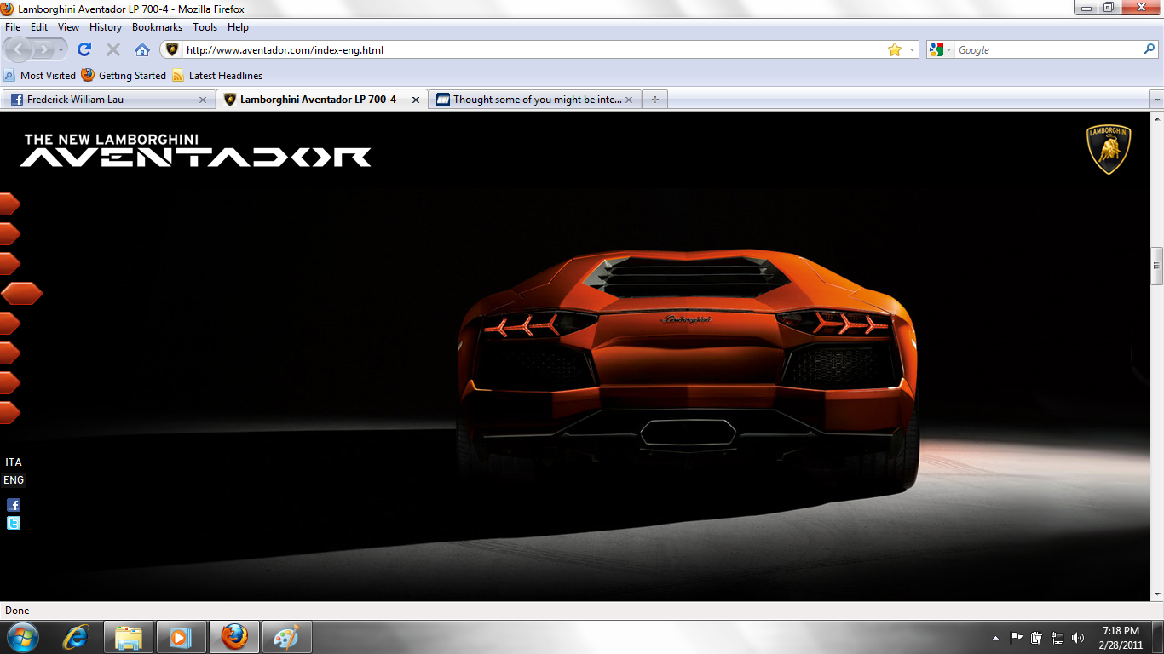Open a new tab with the plus button

(x=654, y=100)
